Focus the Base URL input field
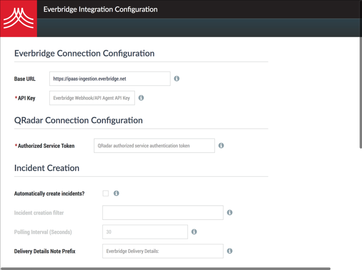The width and height of the screenshot is (362, 270). pos(110,79)
